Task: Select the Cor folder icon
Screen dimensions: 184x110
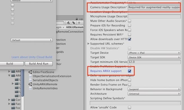Action: 13,100
